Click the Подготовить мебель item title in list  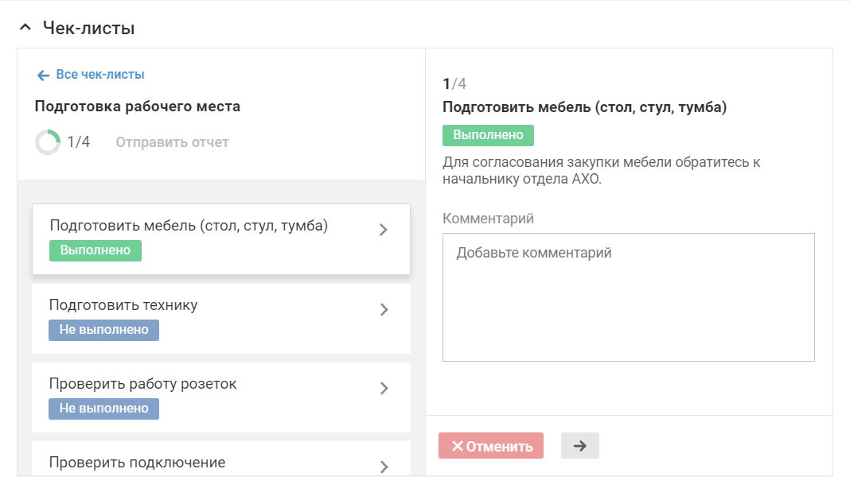pyautogui.click(x=189, y=226)
